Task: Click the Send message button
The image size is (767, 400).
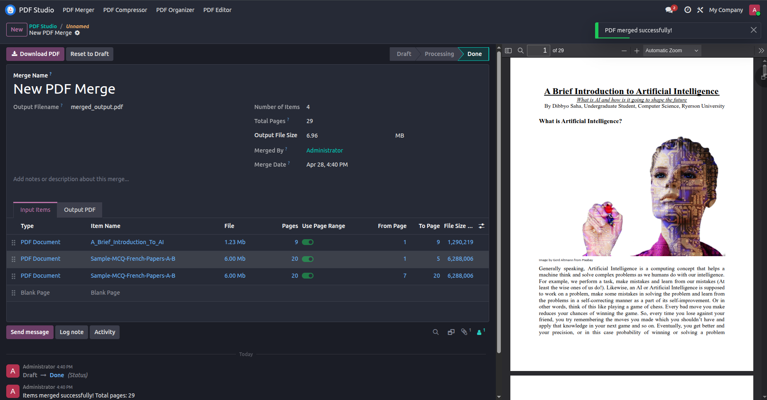Action: click(x=30, y=332)
